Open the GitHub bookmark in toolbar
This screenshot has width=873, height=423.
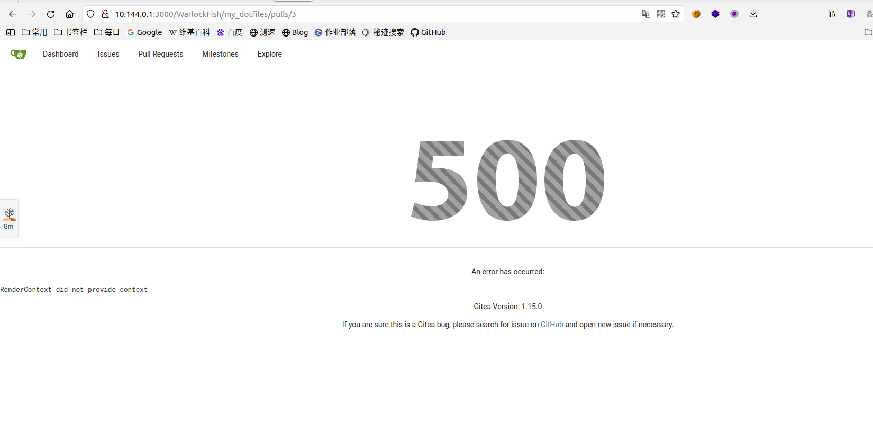click(x=428, y=32)
